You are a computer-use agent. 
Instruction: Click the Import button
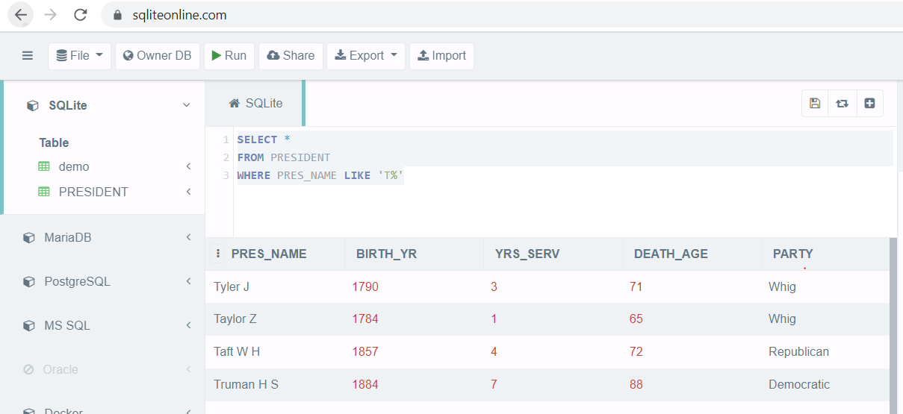441,56
